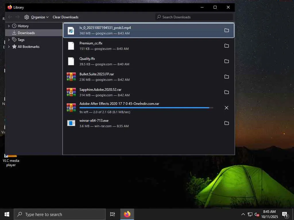Select Downloads in the sidebar

tap(34, 33)
